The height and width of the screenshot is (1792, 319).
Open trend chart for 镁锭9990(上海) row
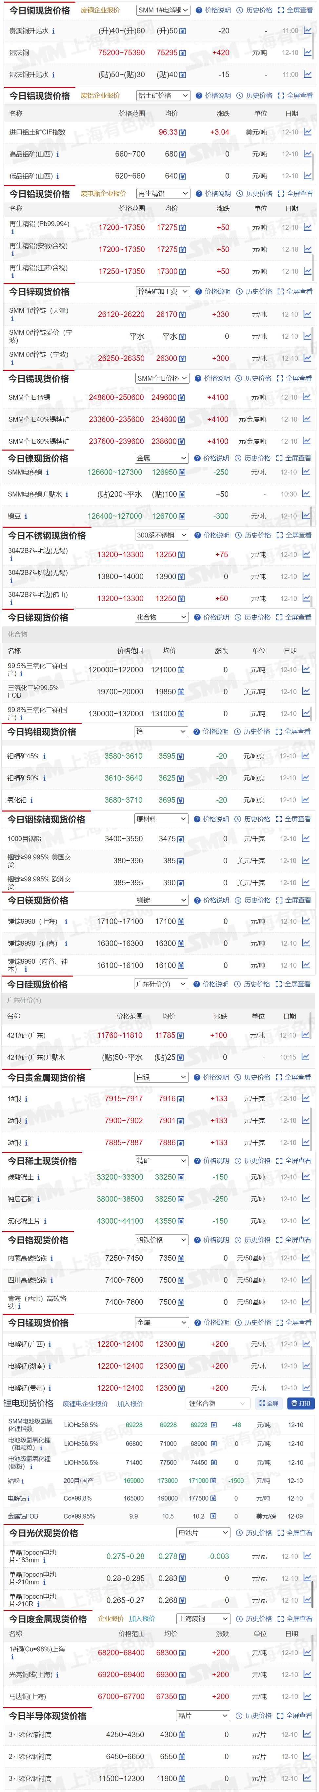pyautogui.click(x=306, y=921)
